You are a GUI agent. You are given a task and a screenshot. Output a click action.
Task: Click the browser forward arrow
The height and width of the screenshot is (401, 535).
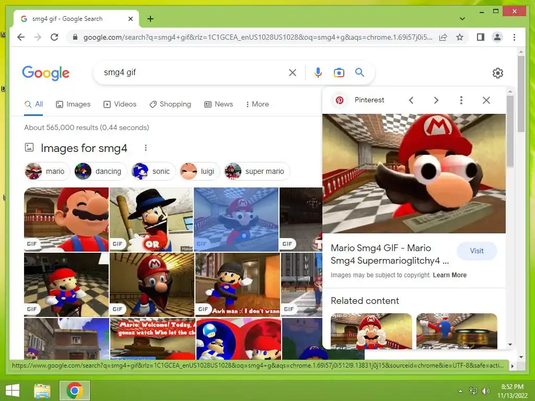click(38, 37)
